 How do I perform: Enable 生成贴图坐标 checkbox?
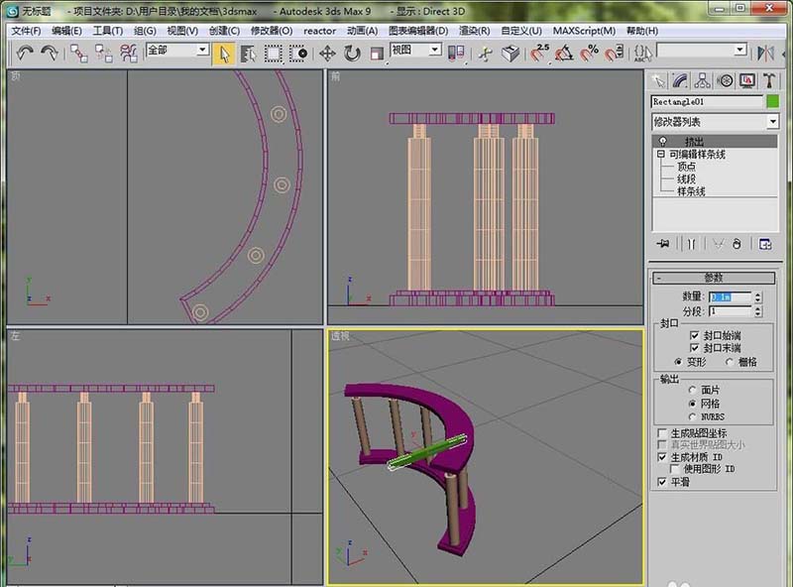click(662, 433)
